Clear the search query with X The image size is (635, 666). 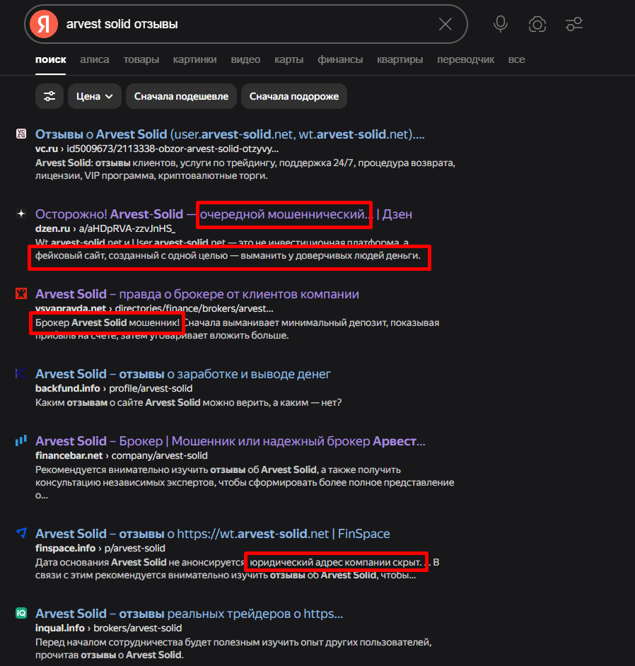445,24
